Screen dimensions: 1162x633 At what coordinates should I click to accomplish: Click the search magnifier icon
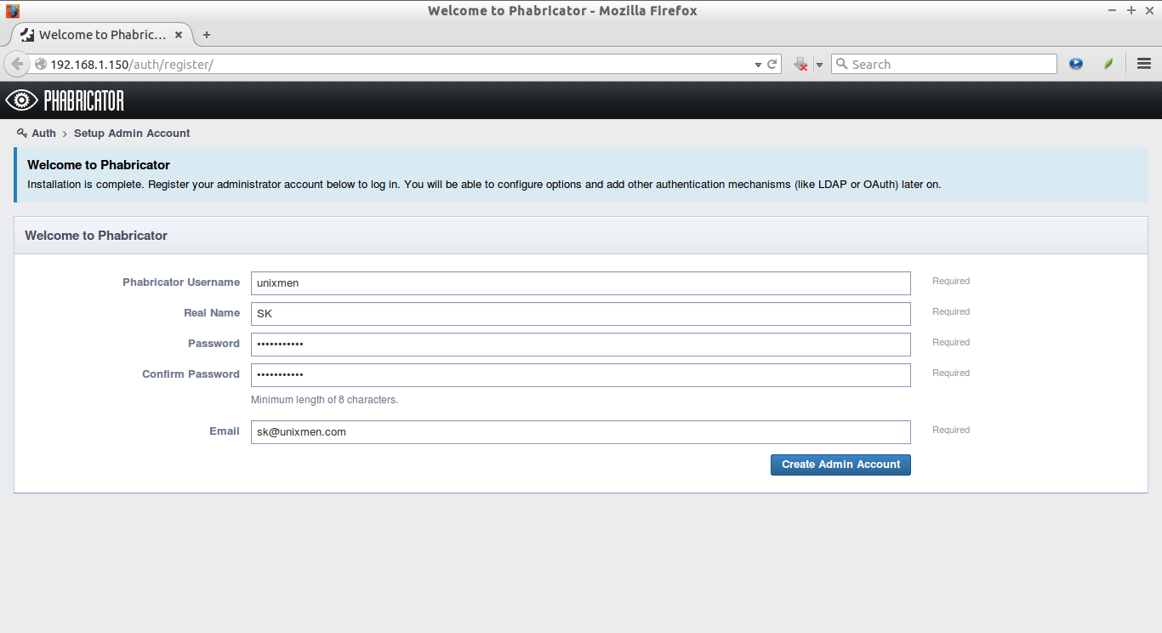842,64
